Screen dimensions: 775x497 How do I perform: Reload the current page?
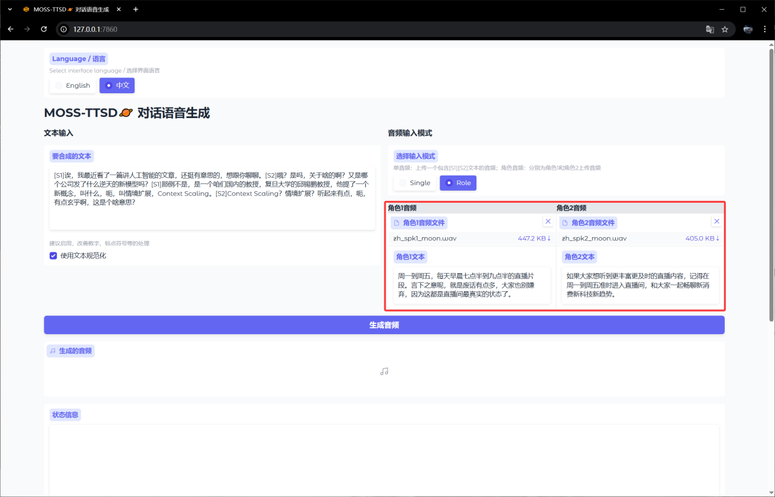[x=44, y=29]
